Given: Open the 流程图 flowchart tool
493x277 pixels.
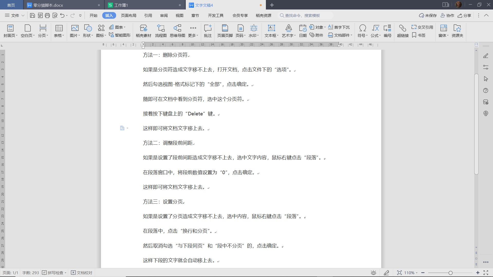Looking at the screenshot, I should click(x=161, y=31).
